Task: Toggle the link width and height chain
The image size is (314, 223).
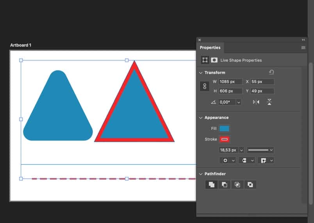Action: tap(205, 86)
